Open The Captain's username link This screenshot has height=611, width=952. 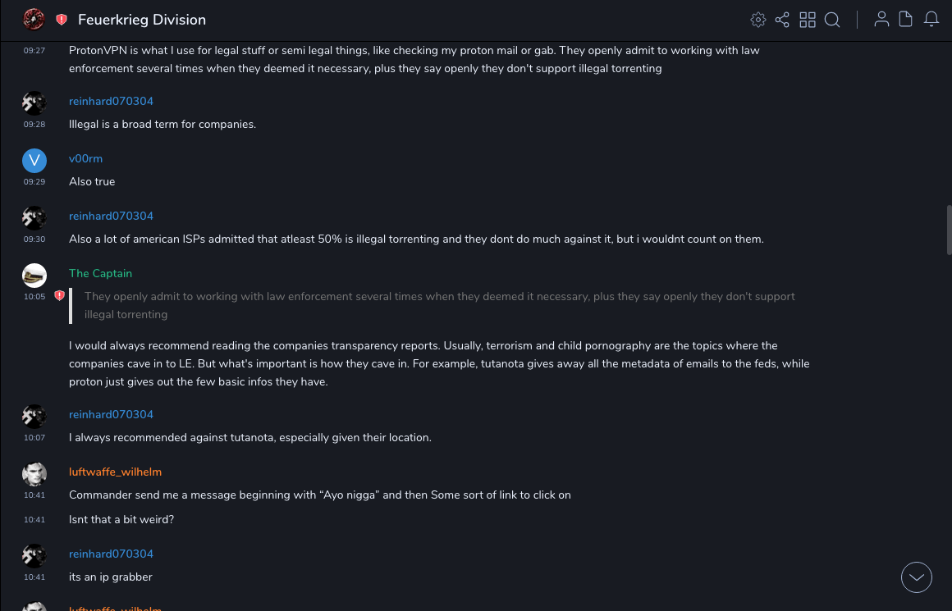(100, 274)
